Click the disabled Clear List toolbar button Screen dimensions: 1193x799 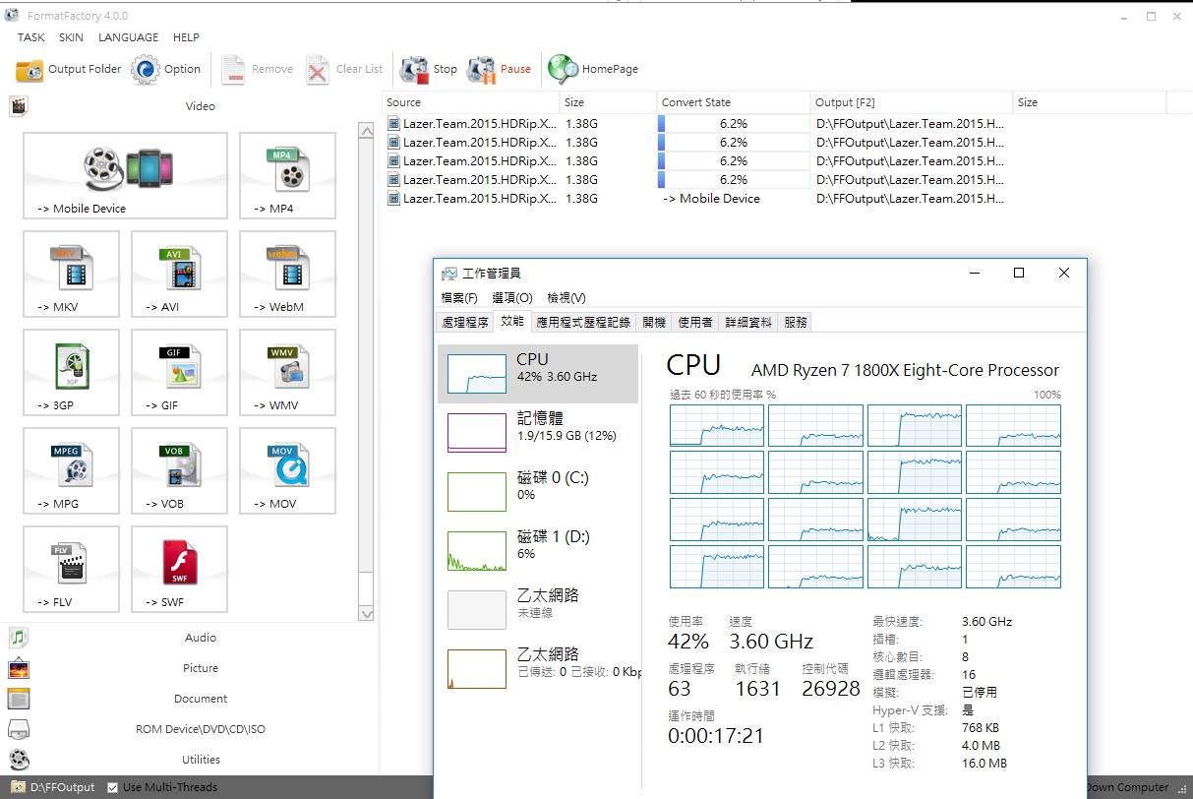(x=344, y=69)
